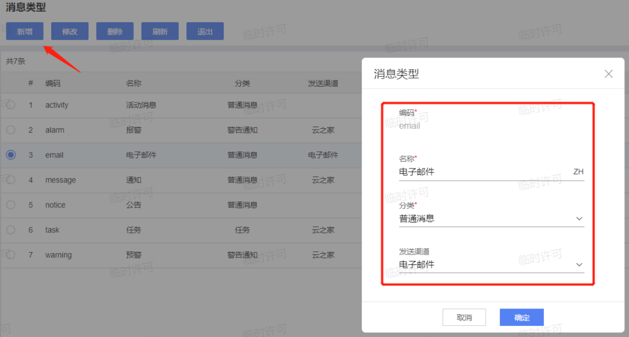Click the 共7条 record count

(x=15, y=61)
